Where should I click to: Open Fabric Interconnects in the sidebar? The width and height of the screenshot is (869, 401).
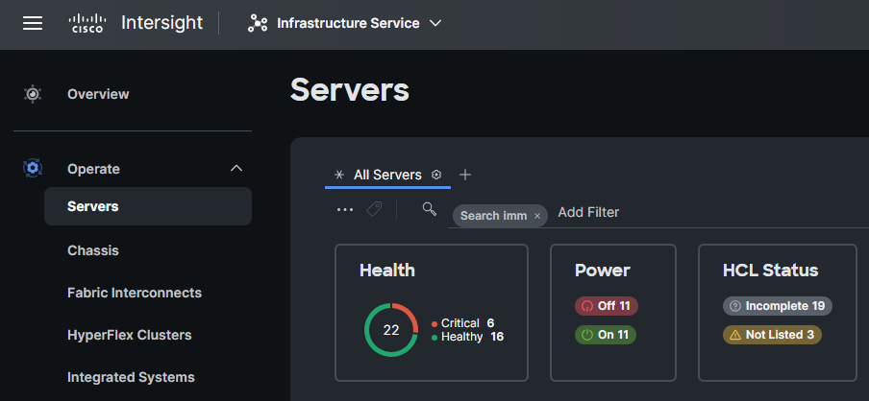[135, 293]
